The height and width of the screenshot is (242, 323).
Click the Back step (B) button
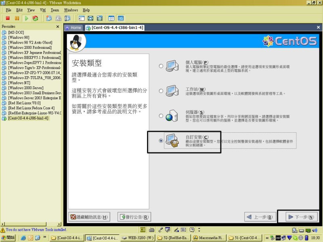(x=260, y=217)
